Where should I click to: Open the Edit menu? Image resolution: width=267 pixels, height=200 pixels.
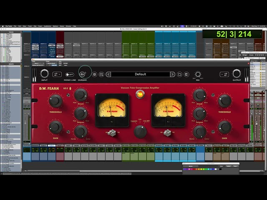[20, 26]
